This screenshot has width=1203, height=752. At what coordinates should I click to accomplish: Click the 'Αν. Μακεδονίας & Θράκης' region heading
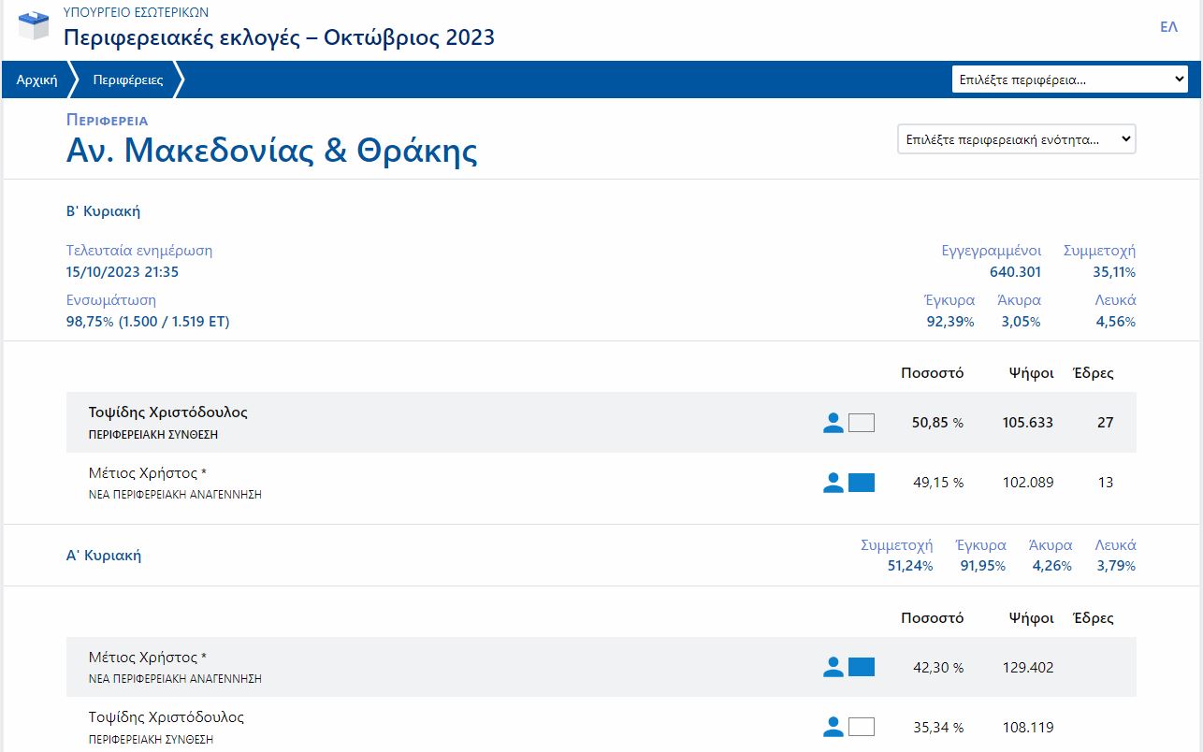coord(272,150)
